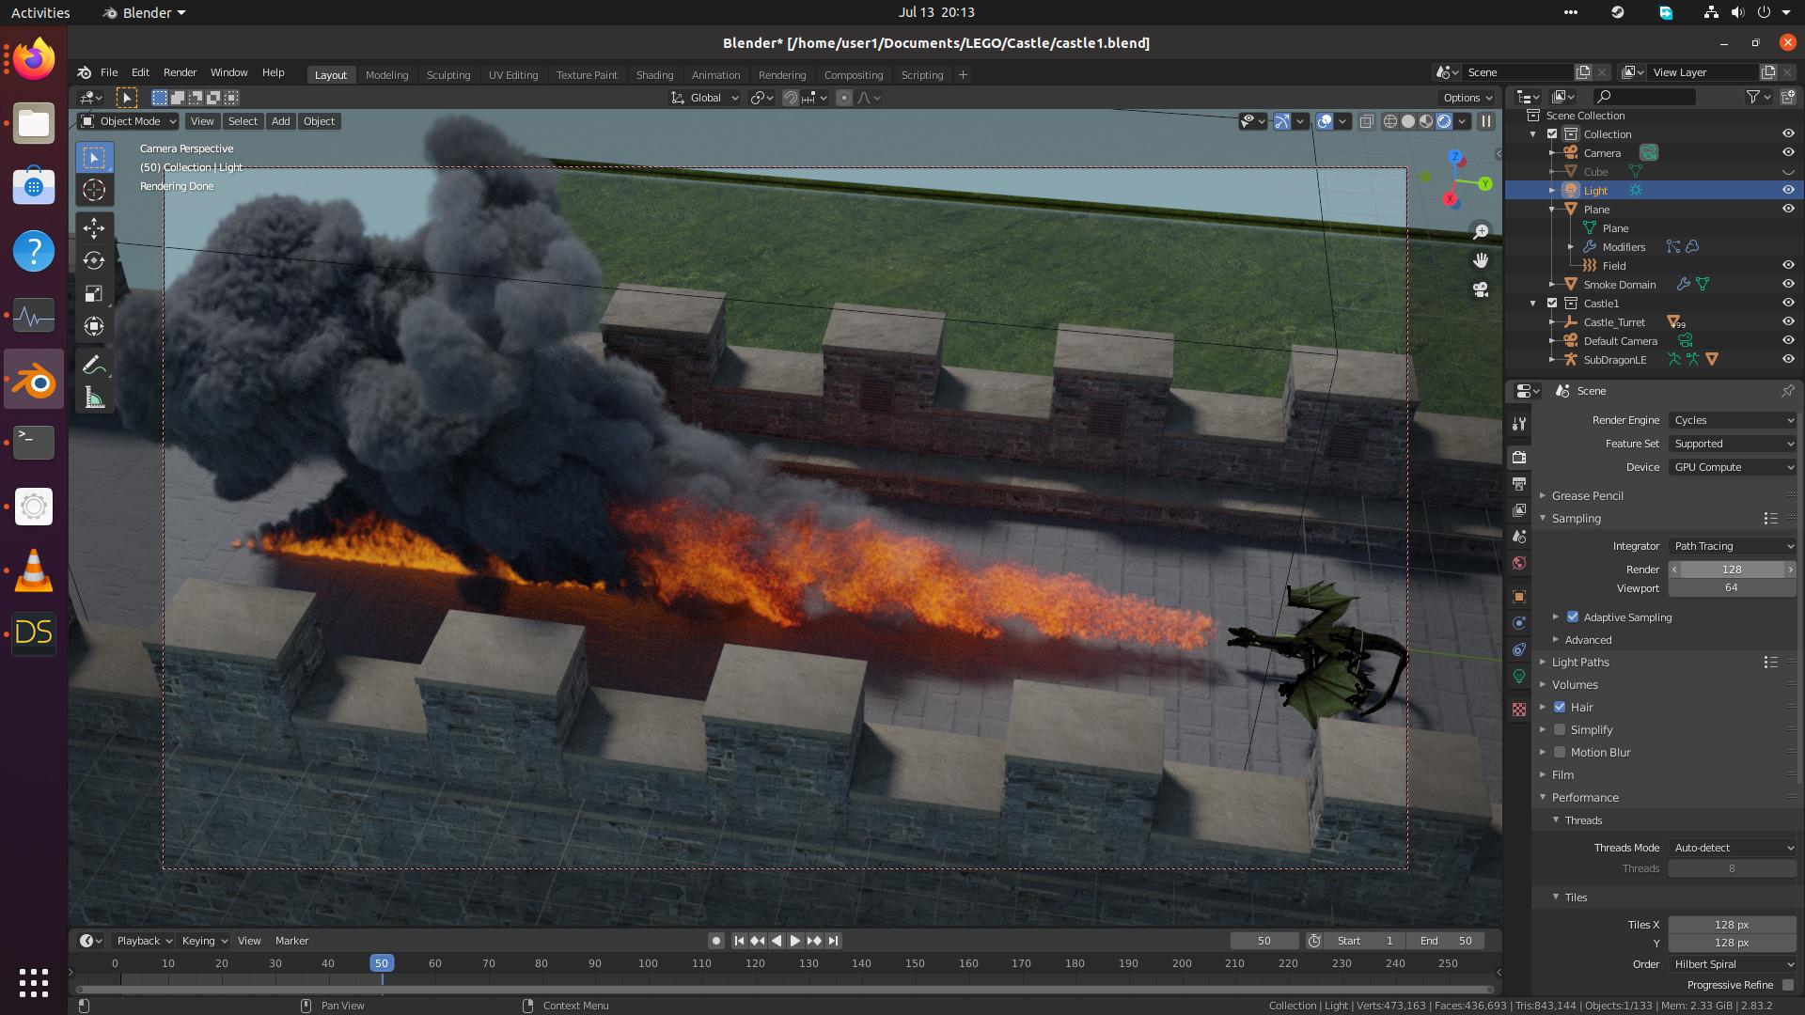Open the Tiles Order Hilbert Spiral dropdown
The image size is (1805, 1015).
pos(1733,964)
